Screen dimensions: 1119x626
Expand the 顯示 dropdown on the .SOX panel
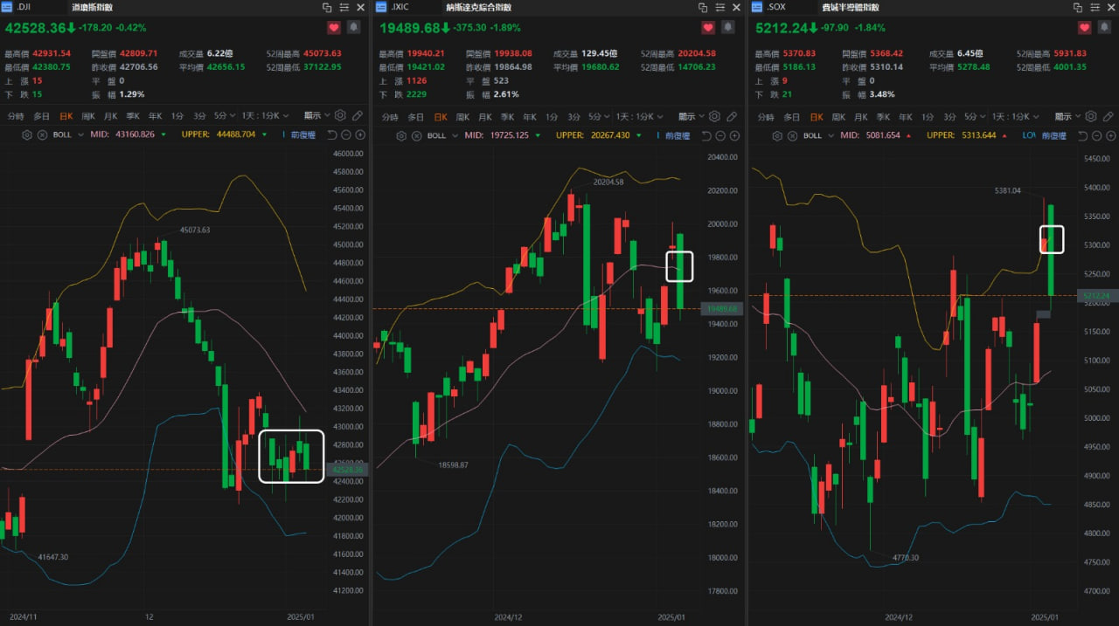pos(1067,116)
